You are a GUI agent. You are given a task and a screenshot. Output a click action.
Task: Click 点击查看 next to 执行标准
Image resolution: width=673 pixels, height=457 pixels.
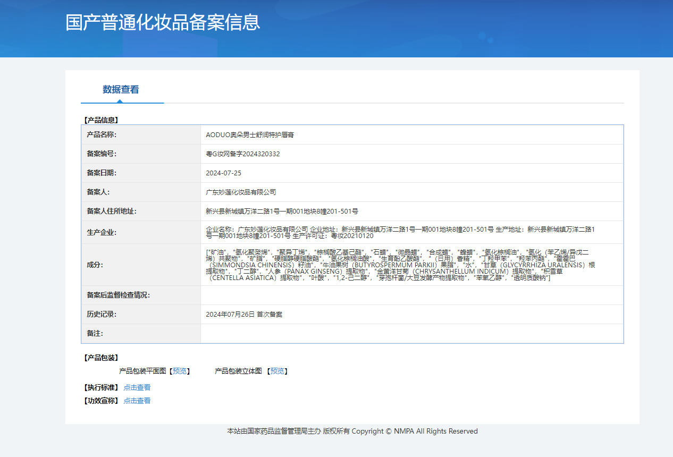[137, 387]
